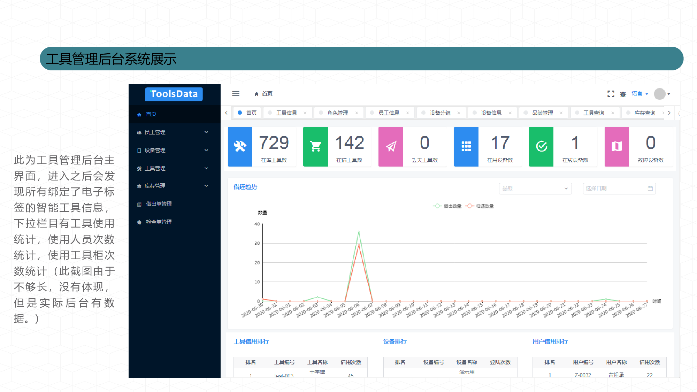Open 借出单管理 in the sidebar
This screenshot has height=392, width=697.
[x=174, y=204]
